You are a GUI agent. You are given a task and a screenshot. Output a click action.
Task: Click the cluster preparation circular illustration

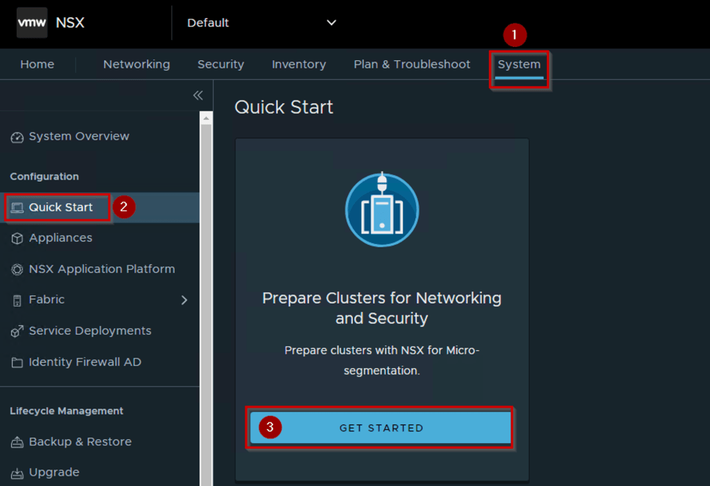(x=381, y=210)
